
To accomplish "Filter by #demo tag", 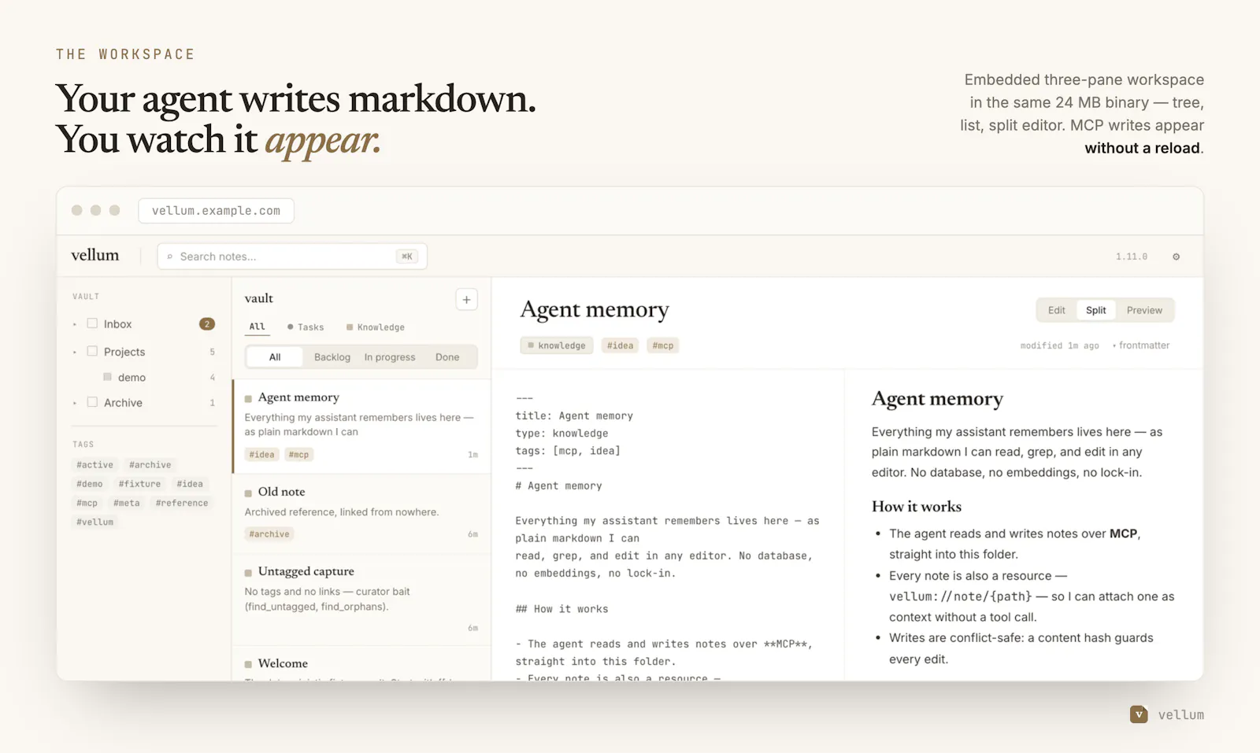I will 89,484.
